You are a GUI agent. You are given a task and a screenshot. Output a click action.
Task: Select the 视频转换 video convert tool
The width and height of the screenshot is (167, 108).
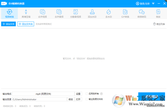point(9,13)
